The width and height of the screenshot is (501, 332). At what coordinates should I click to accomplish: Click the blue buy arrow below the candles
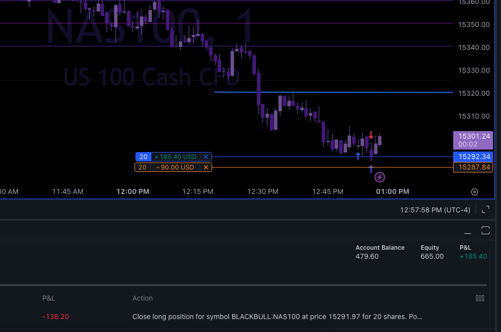[x=371, y=169]
